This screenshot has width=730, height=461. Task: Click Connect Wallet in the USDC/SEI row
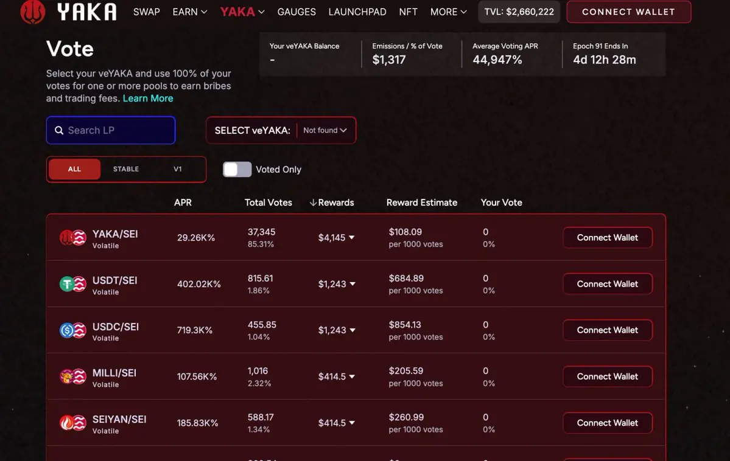[x=608, y=330]
